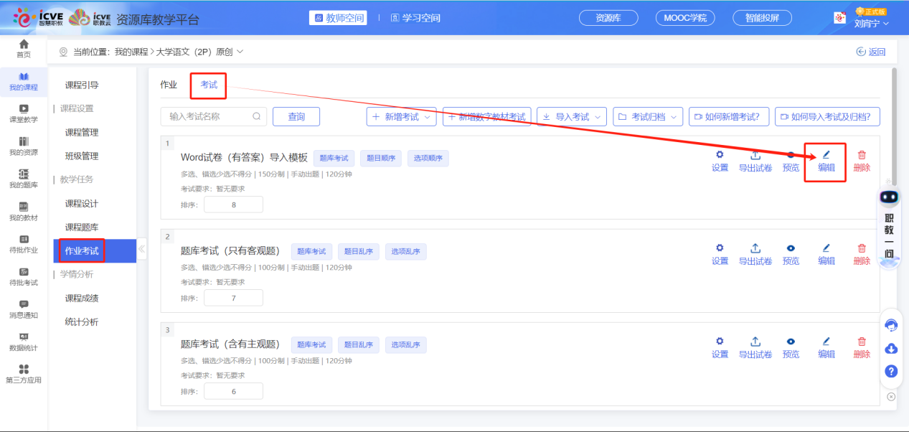This screenshot has width=909, height=432.
Task: Open 我的题库 in the left sidebar
Action: [24, 179]
